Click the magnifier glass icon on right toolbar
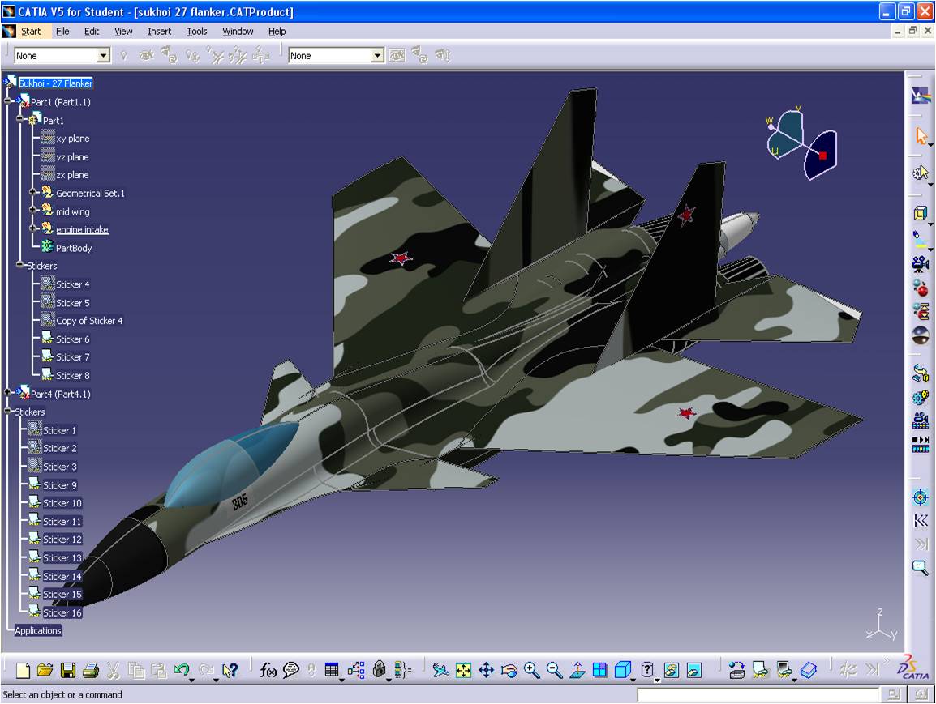 (921, 567)
